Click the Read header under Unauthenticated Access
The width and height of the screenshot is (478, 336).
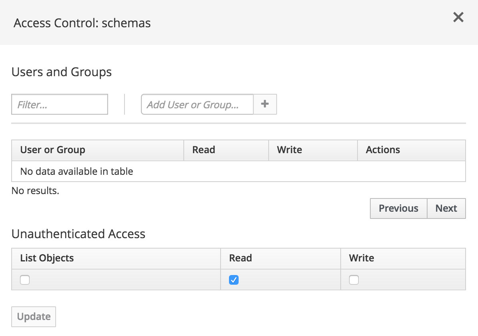tap(281, 258)
